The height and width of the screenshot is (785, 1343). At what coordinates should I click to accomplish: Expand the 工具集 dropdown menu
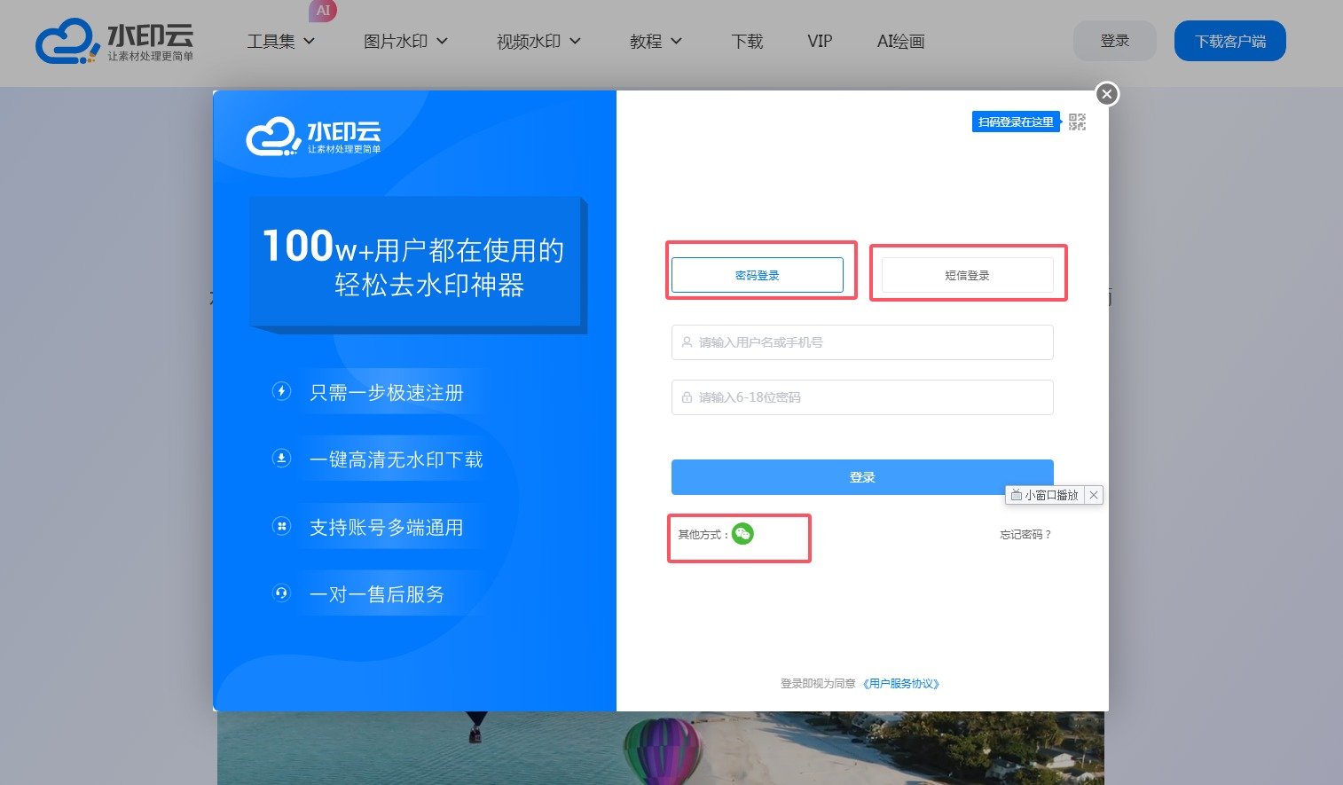click(280, 42)
